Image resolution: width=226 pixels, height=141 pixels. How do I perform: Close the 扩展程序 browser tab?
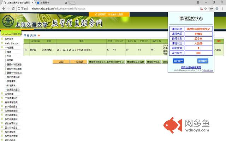point(66,3)
